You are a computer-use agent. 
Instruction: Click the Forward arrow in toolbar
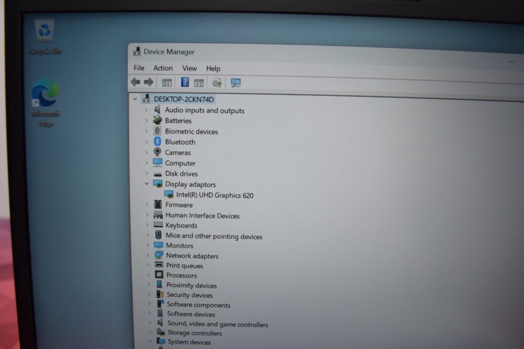pyautogui.click(x=149, y=82)
